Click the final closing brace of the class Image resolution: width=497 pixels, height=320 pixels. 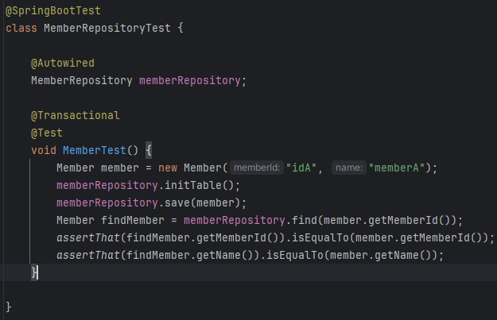9,307
